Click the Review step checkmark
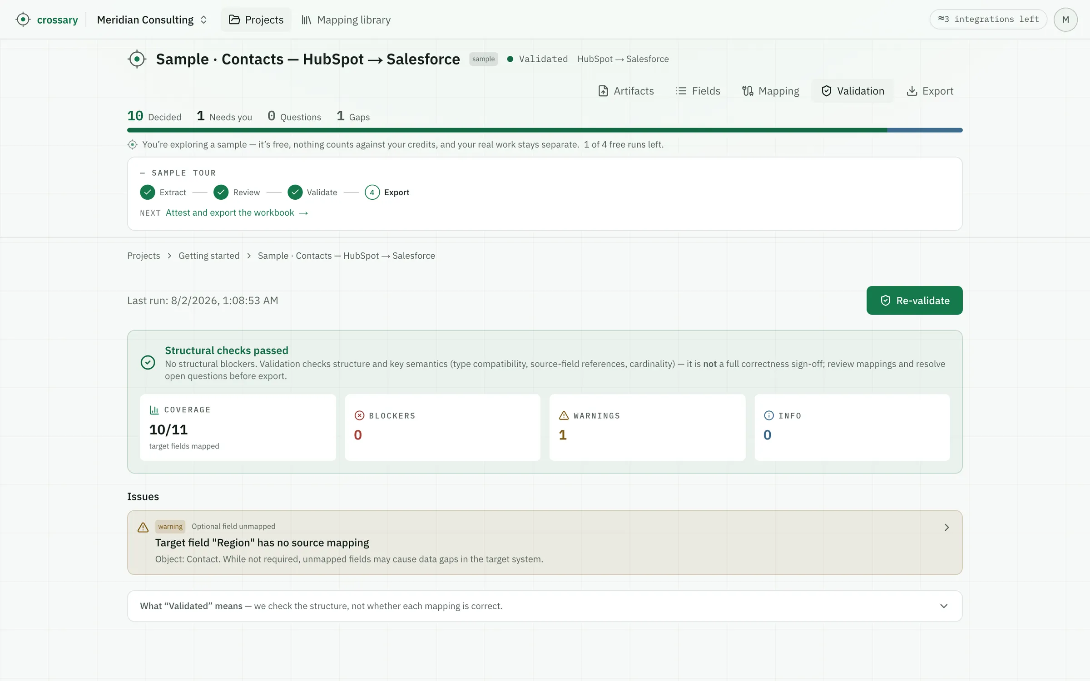1090x681 pixels. [x=221, y=192]
